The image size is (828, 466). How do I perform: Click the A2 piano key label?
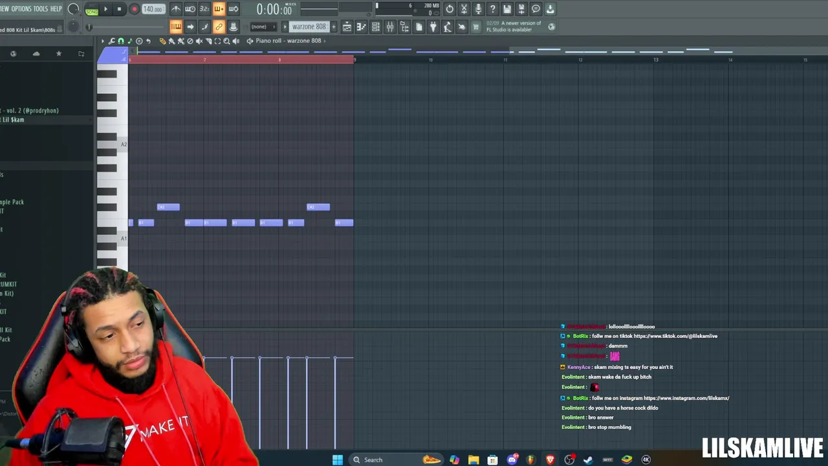[124, 144]
